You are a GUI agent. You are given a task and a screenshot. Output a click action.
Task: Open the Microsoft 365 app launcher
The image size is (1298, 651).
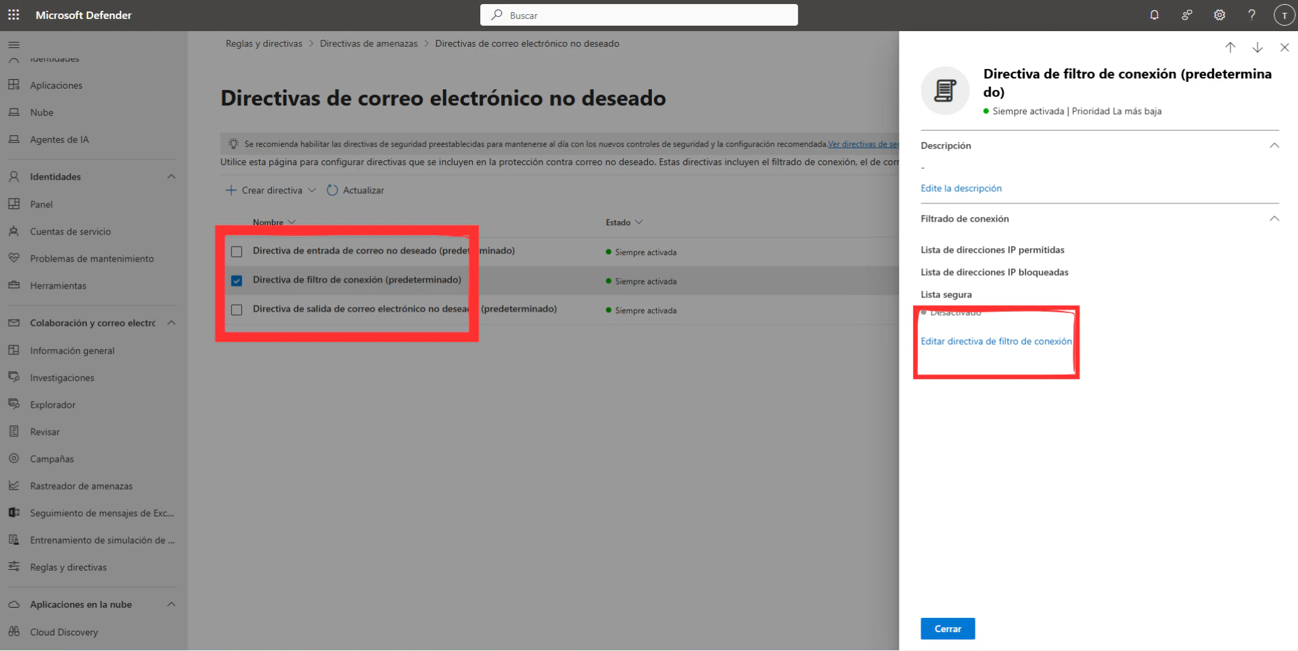point(14,15)
